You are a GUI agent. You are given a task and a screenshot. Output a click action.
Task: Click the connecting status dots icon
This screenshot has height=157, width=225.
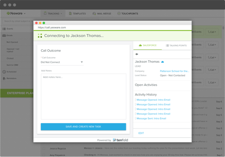40,36
